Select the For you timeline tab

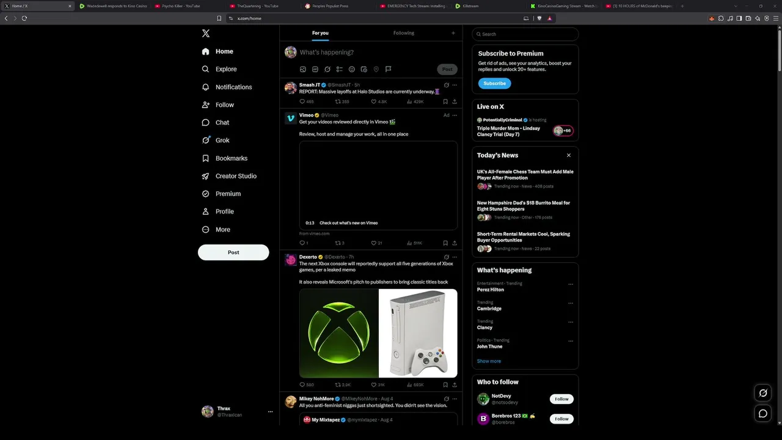coord(320,33)
